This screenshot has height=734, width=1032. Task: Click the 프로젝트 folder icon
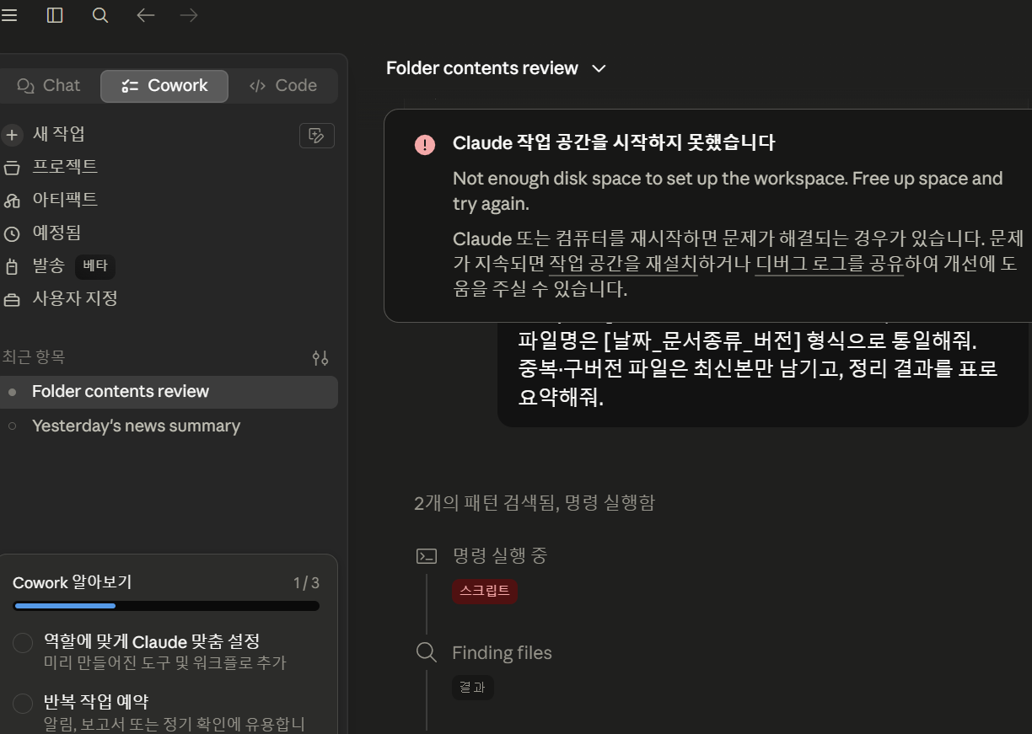(x=12, y=168)
